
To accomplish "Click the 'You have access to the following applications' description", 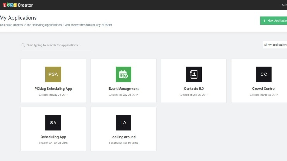I will coord(56,25).
